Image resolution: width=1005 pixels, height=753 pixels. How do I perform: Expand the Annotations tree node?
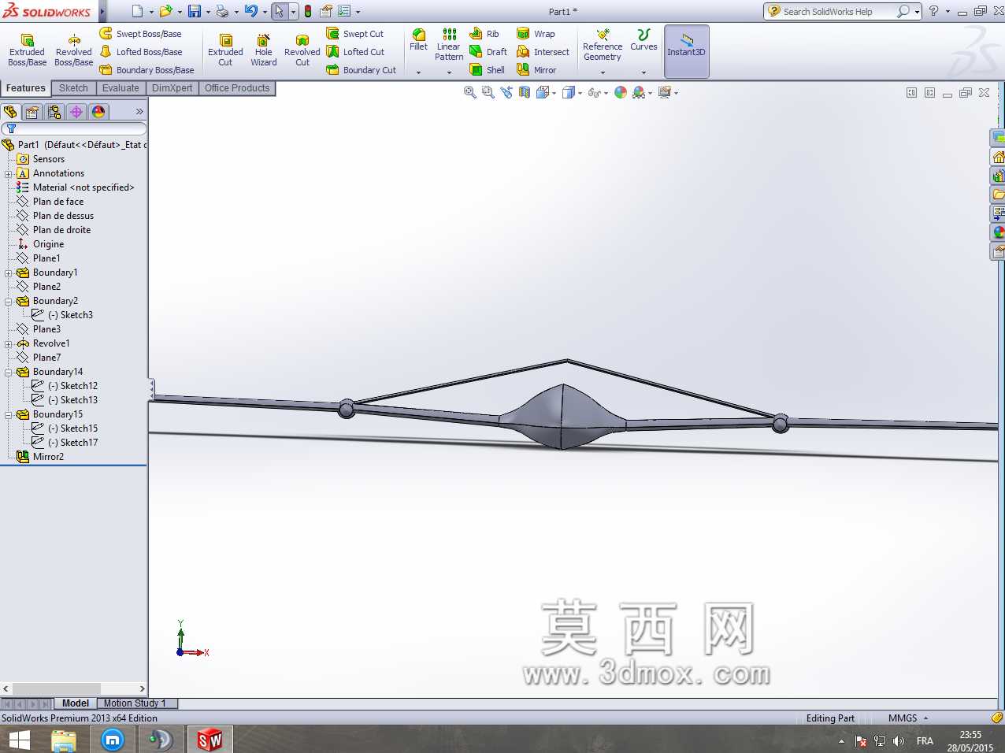click(9, 174)
